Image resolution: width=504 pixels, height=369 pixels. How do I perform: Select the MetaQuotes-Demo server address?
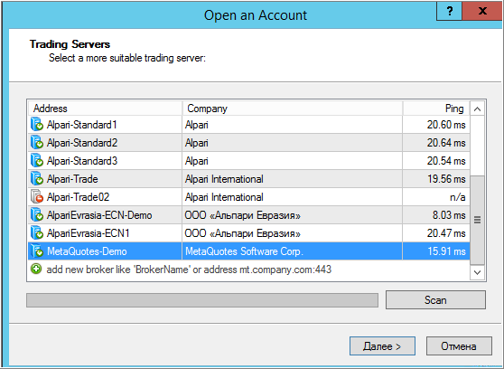click(x=87, y=251)
